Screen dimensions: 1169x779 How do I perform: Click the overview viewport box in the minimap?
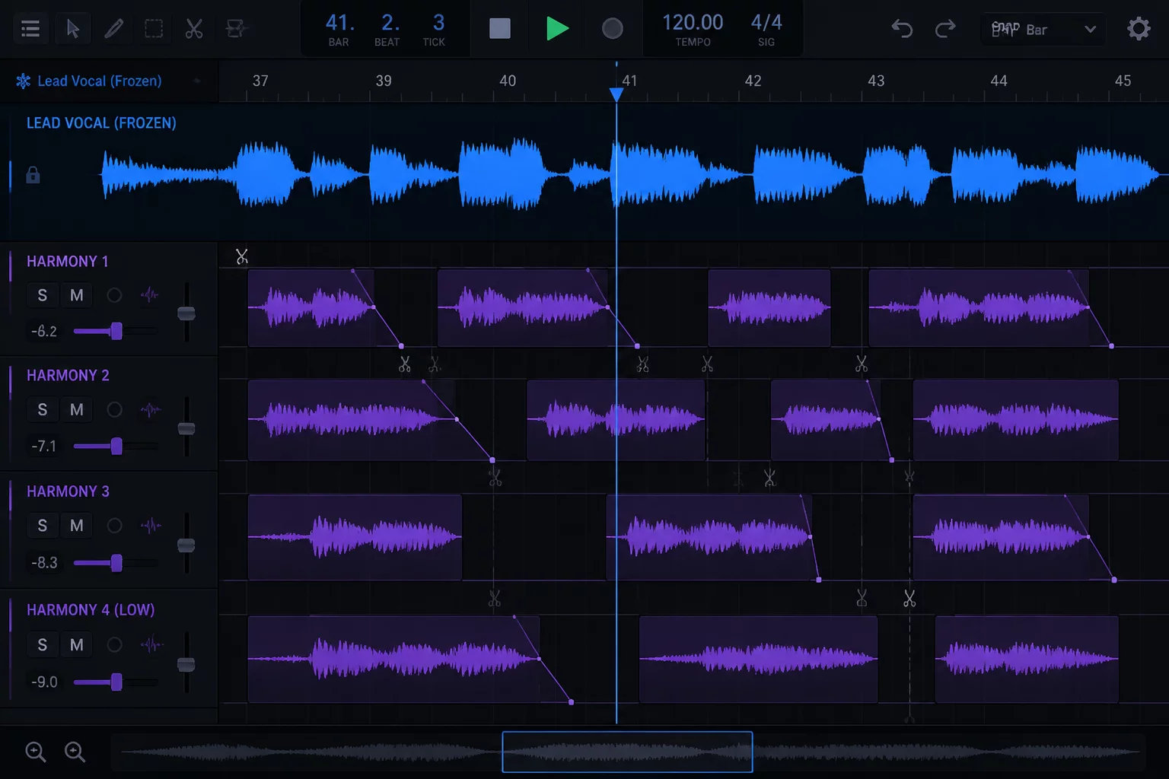[x=627, y=752]
